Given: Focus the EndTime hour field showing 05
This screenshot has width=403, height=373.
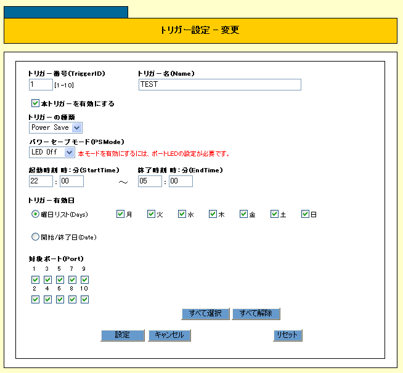Looking at the screenshot, I should pyautogui.click(x=150, y=181).
